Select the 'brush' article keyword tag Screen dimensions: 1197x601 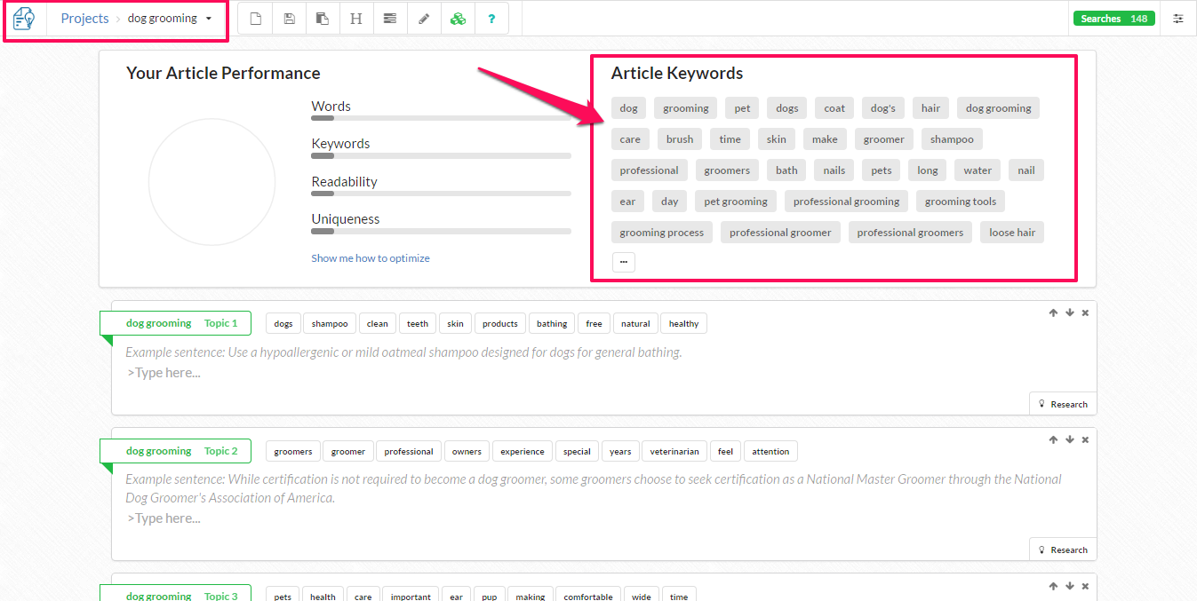click(680, 139)
